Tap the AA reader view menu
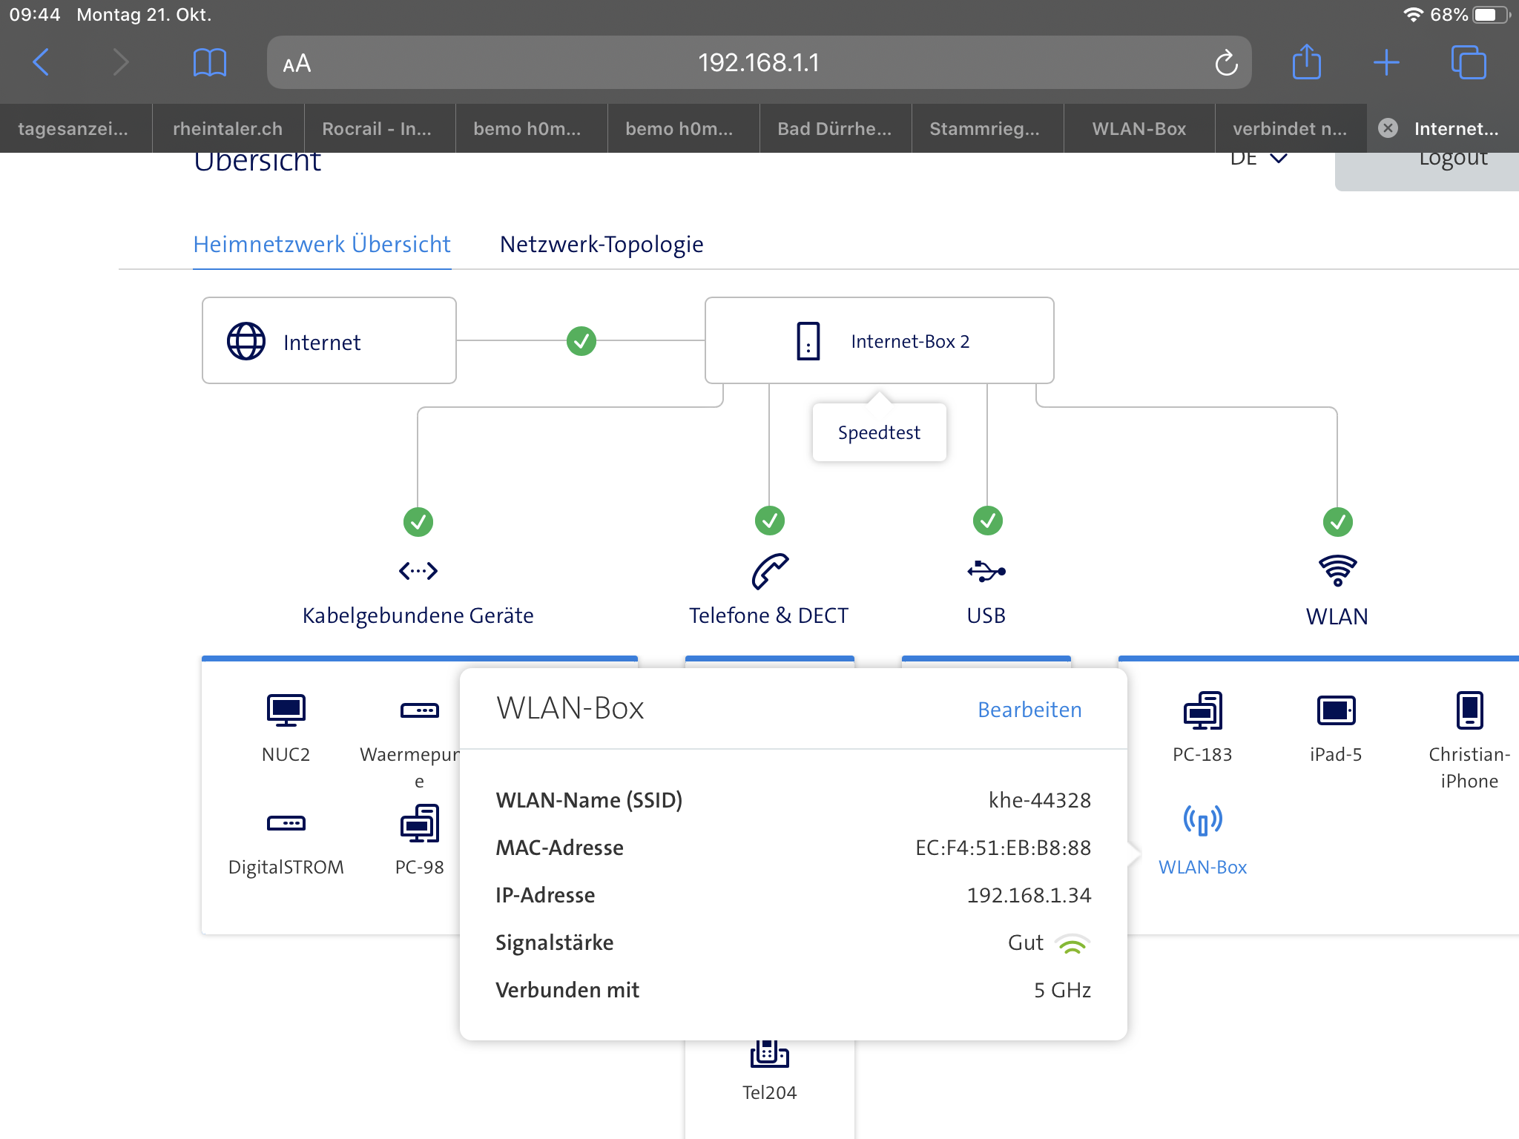 click(297, 64)
